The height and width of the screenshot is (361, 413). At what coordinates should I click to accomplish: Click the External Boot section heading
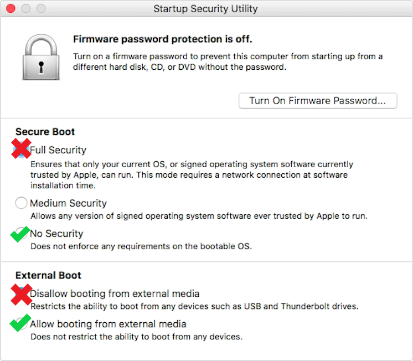click(x=48, y=275)
